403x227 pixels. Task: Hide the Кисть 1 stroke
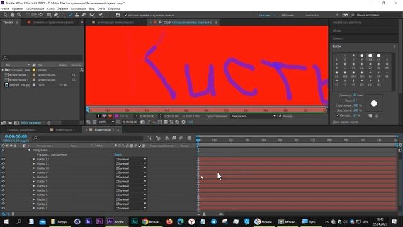[x=3, y=208]
